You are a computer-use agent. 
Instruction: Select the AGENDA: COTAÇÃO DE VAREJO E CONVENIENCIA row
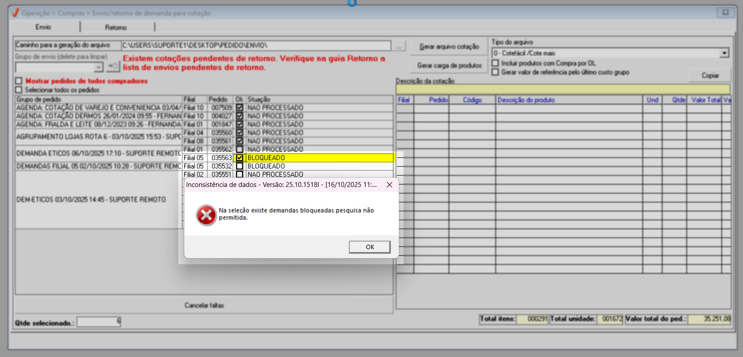pyautogui.click(x=99, y=108)
